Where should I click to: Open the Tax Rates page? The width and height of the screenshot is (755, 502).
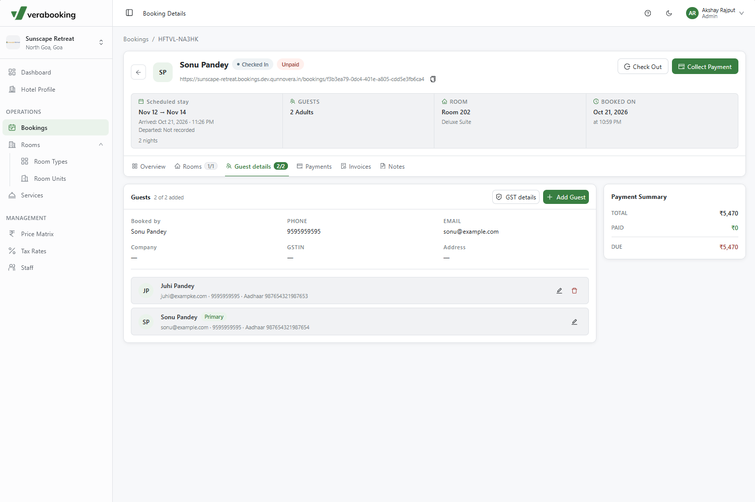click(x=56, y=251)
